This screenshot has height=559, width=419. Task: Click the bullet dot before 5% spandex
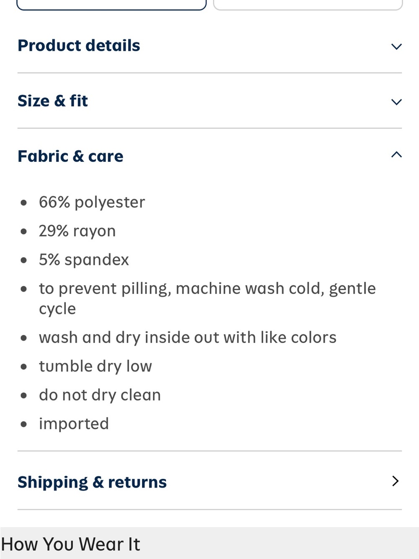pos(24,260)
